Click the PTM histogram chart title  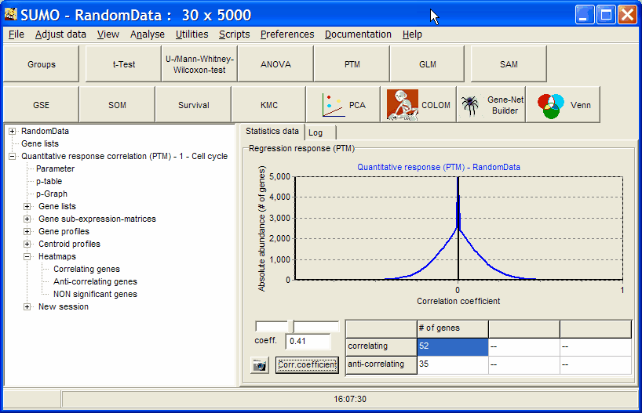pos(439,167)
